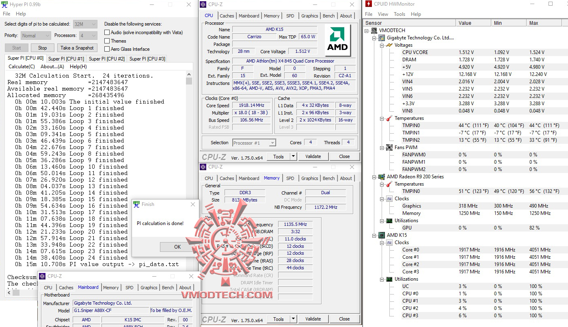Open the View menu in HWMonitor

coord(383,14)
